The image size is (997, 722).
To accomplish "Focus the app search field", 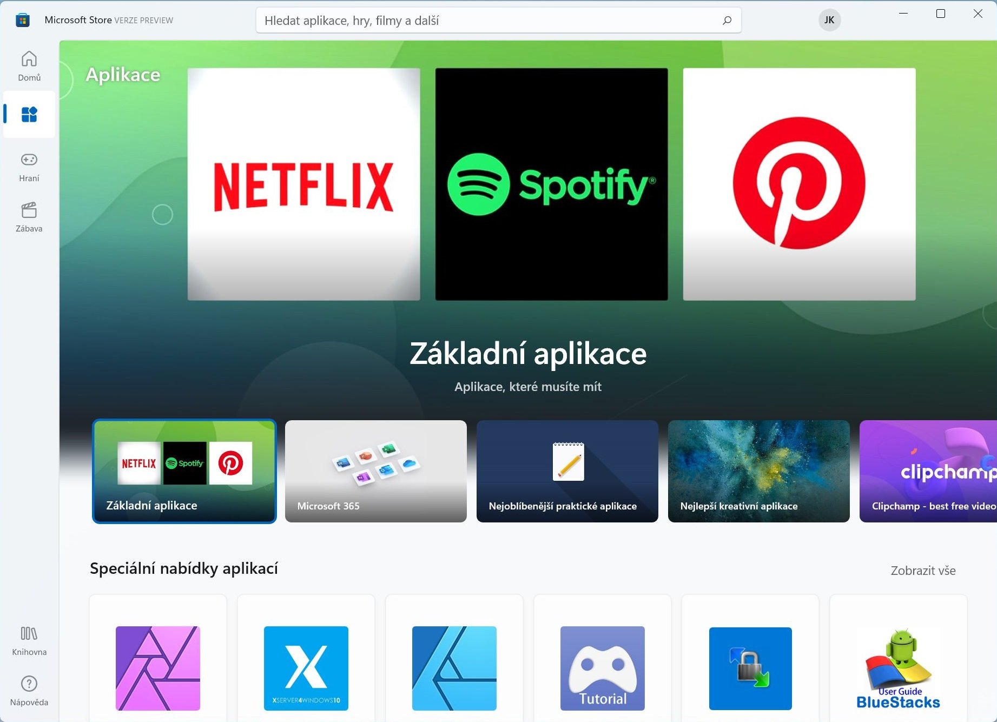I will [x=498, y=21].
